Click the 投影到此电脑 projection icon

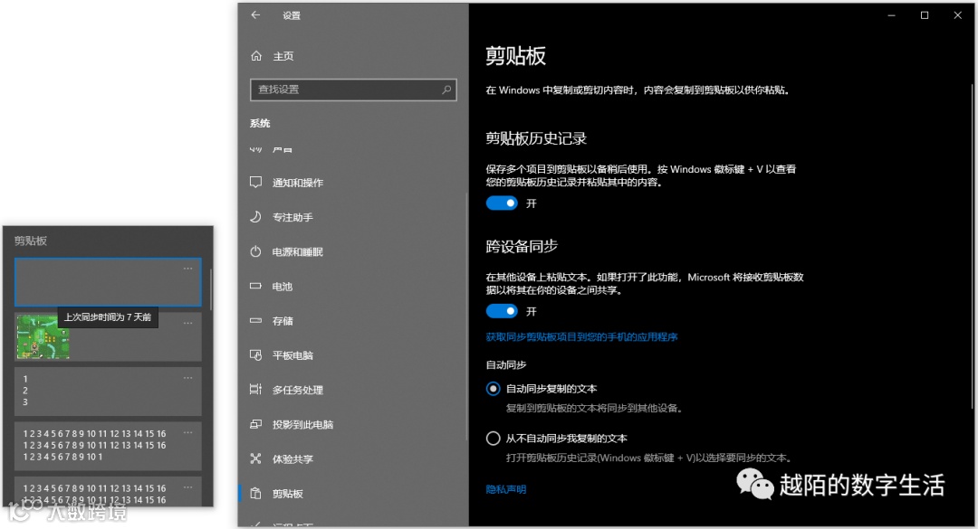point(255,424)
